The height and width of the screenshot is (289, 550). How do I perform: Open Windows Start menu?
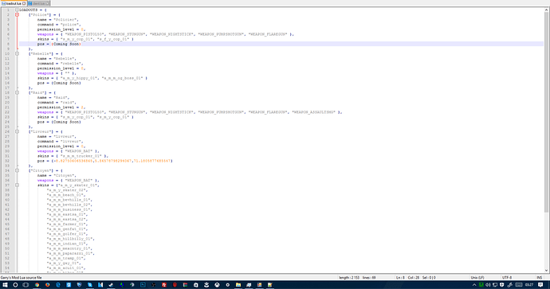point(5,285)
